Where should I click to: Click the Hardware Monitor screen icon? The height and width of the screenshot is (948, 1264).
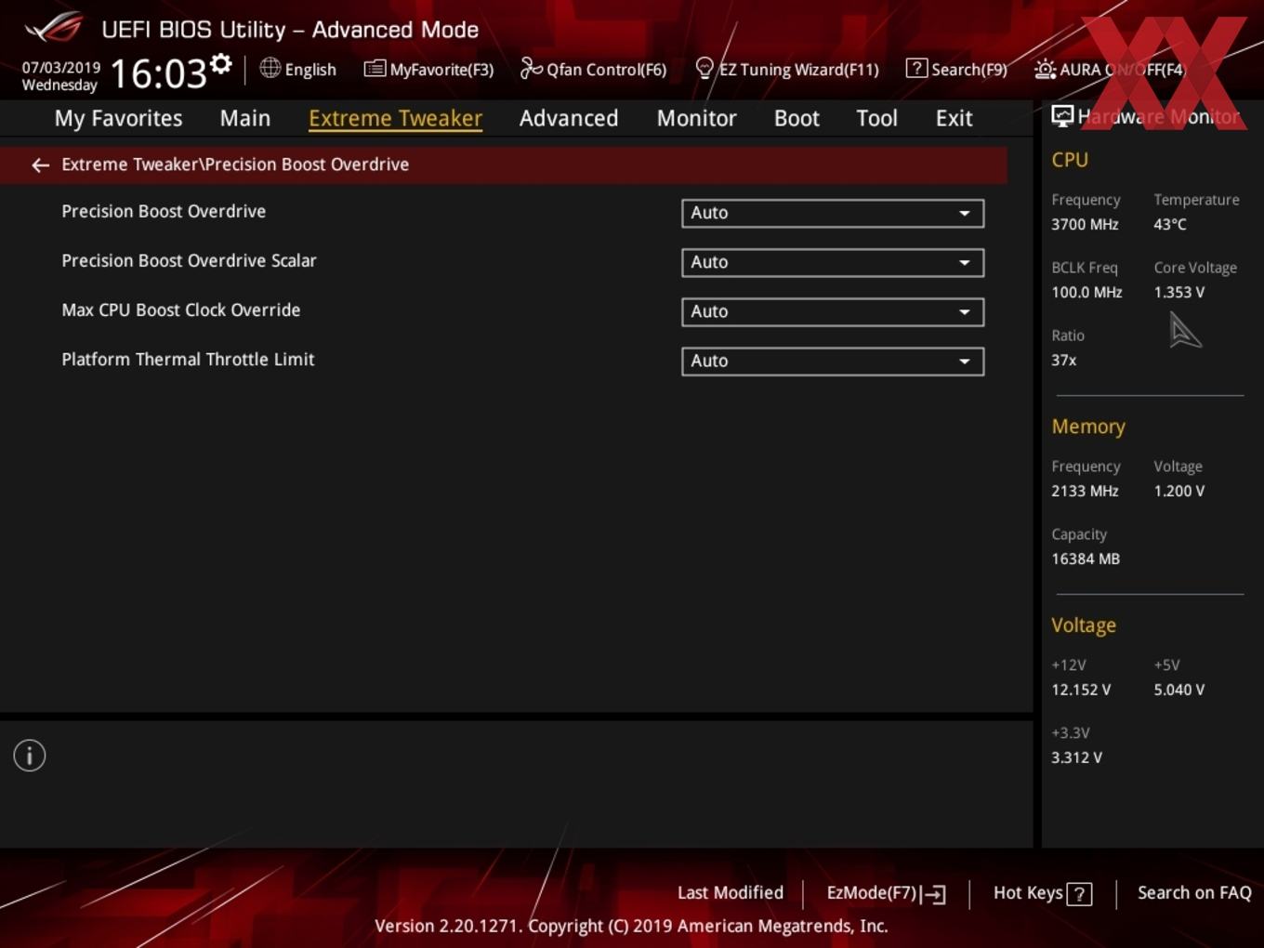click(1062, 116)
